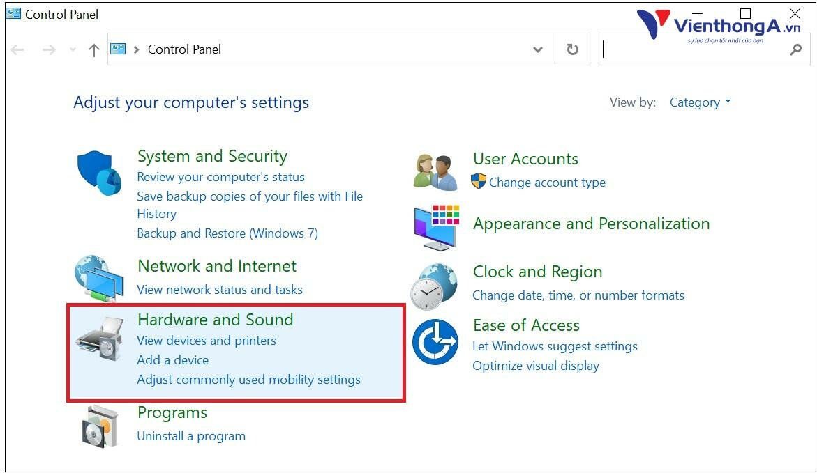Click View network status and tasks
Image resolution: width=817 pixels, height=473 pixels.
219,289
